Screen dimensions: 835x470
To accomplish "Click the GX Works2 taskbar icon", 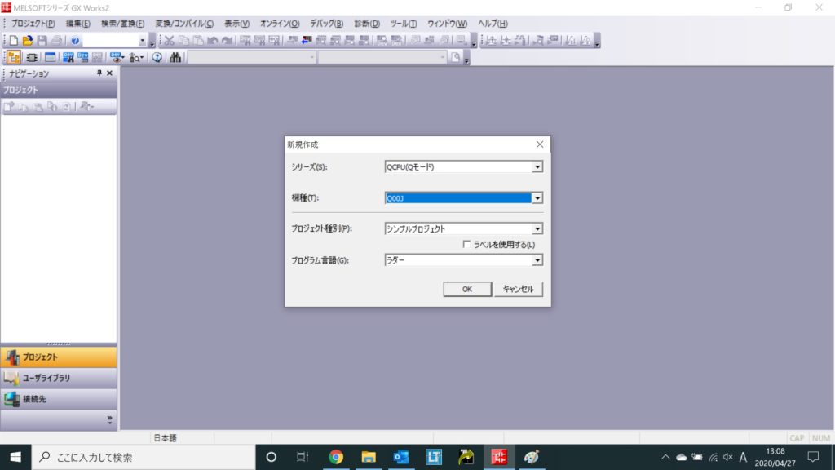I will pyautogui.click(x=499, y=457).
